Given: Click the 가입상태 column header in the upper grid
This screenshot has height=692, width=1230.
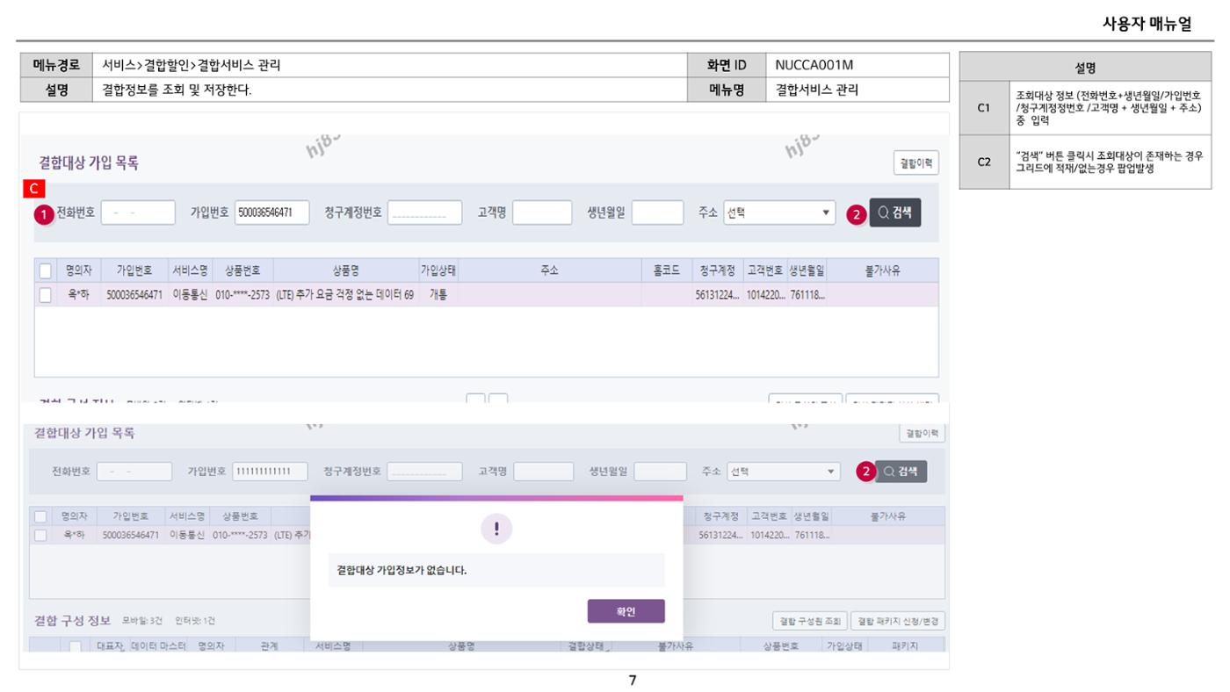Looking at the screenshot, I should point(438,270).
